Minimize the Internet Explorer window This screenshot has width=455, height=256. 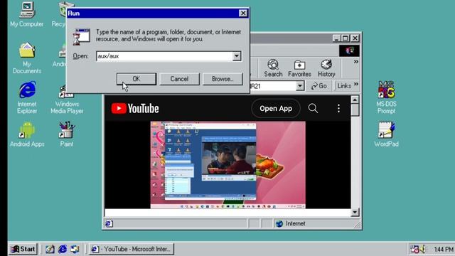tap(336, 38)
